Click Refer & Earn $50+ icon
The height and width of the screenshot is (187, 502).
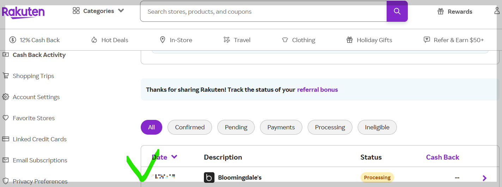coord(427,40)
